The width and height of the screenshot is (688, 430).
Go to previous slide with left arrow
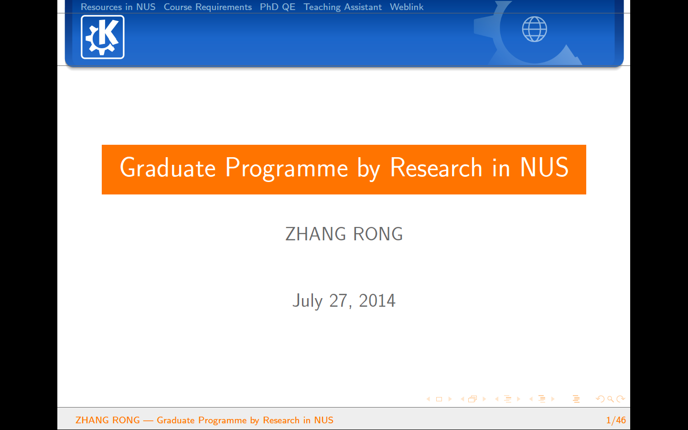tap(428, 399)
